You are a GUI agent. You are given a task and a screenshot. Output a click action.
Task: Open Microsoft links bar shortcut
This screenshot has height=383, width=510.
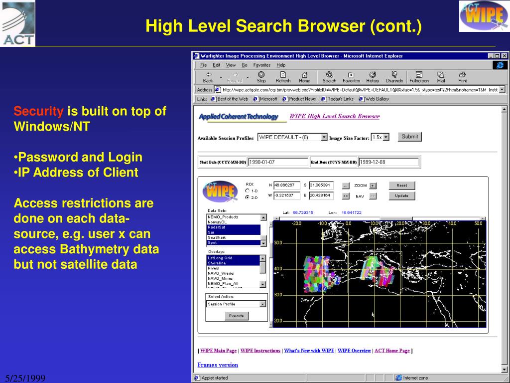265,99
